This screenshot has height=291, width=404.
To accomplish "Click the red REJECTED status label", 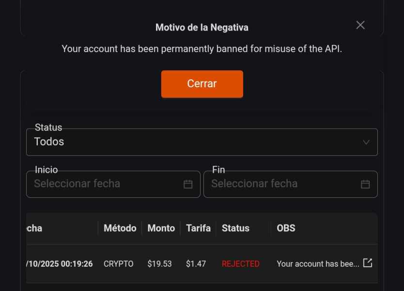I will pos(240,264).
